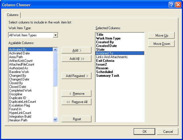Confirm the dialog with OK

(x=144, y=132)
